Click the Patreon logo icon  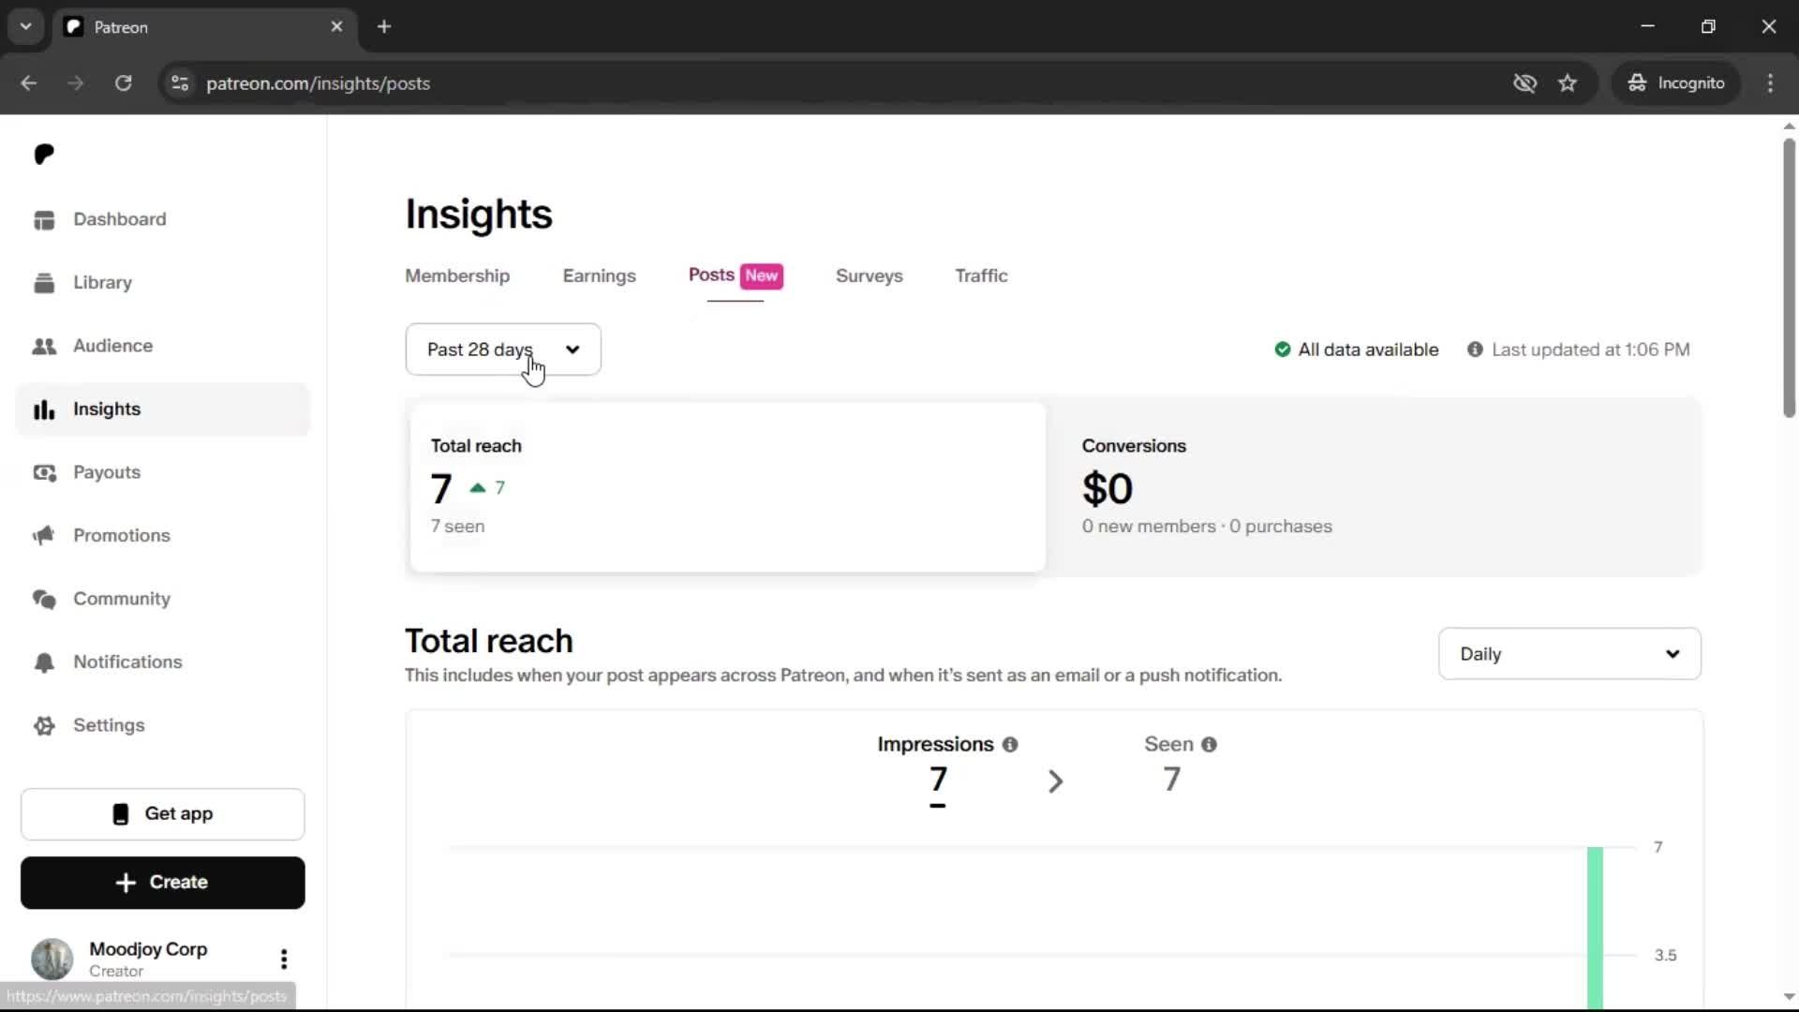[x=44, y=155]
